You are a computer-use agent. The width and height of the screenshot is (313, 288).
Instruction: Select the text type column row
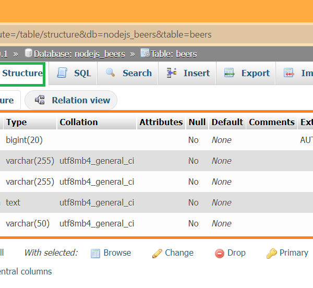pyautogui.click(x=13, y=202)
